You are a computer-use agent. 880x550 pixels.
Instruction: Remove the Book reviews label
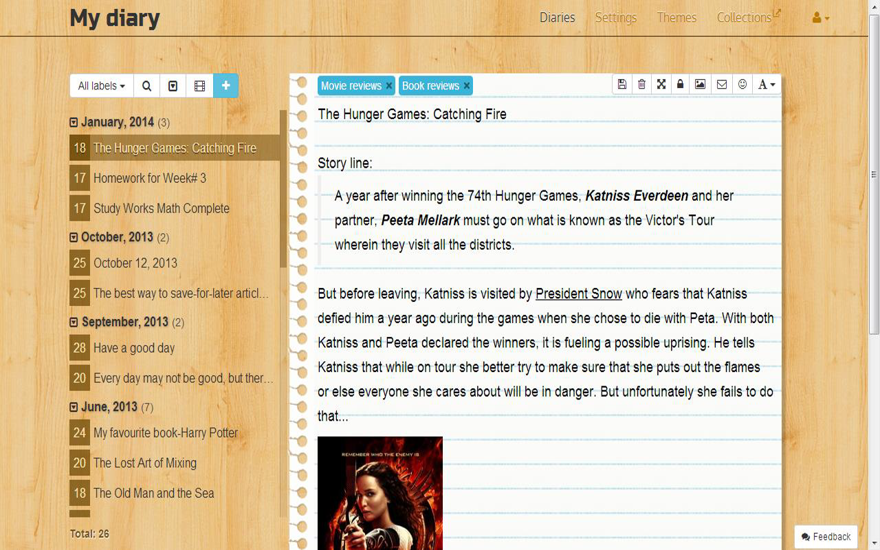[466, 86]
